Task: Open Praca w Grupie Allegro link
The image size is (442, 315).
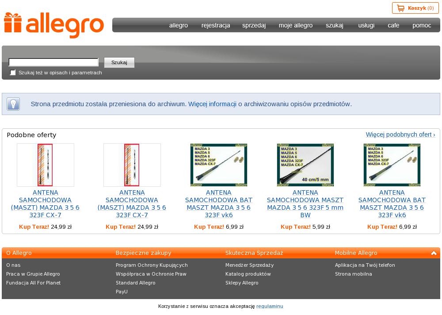Action: [33, 274]
